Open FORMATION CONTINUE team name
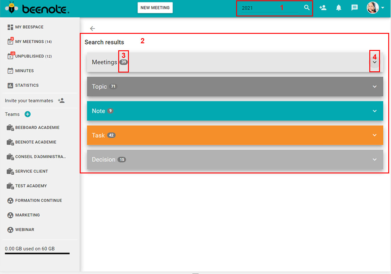391x274 pixels. click(x=38, y=201)
